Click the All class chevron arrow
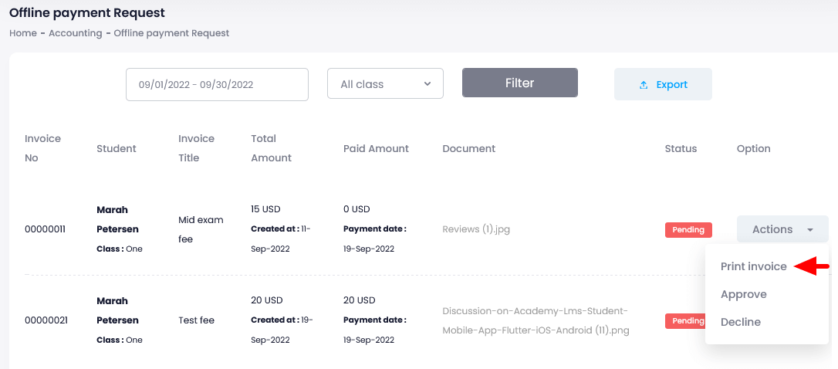Screen dimensions: 838x369 (427, 84)
